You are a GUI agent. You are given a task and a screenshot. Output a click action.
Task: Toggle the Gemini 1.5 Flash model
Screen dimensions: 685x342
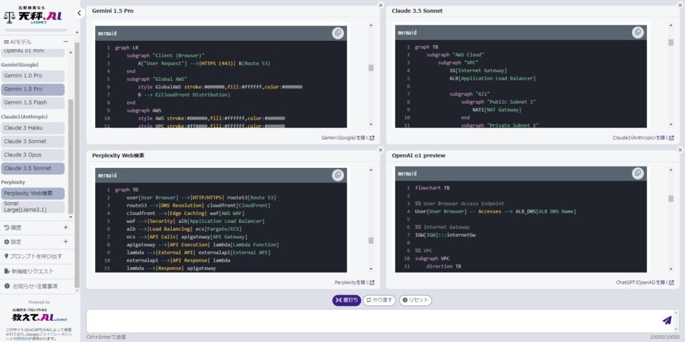pyautogui.click(x=33, y=102)
